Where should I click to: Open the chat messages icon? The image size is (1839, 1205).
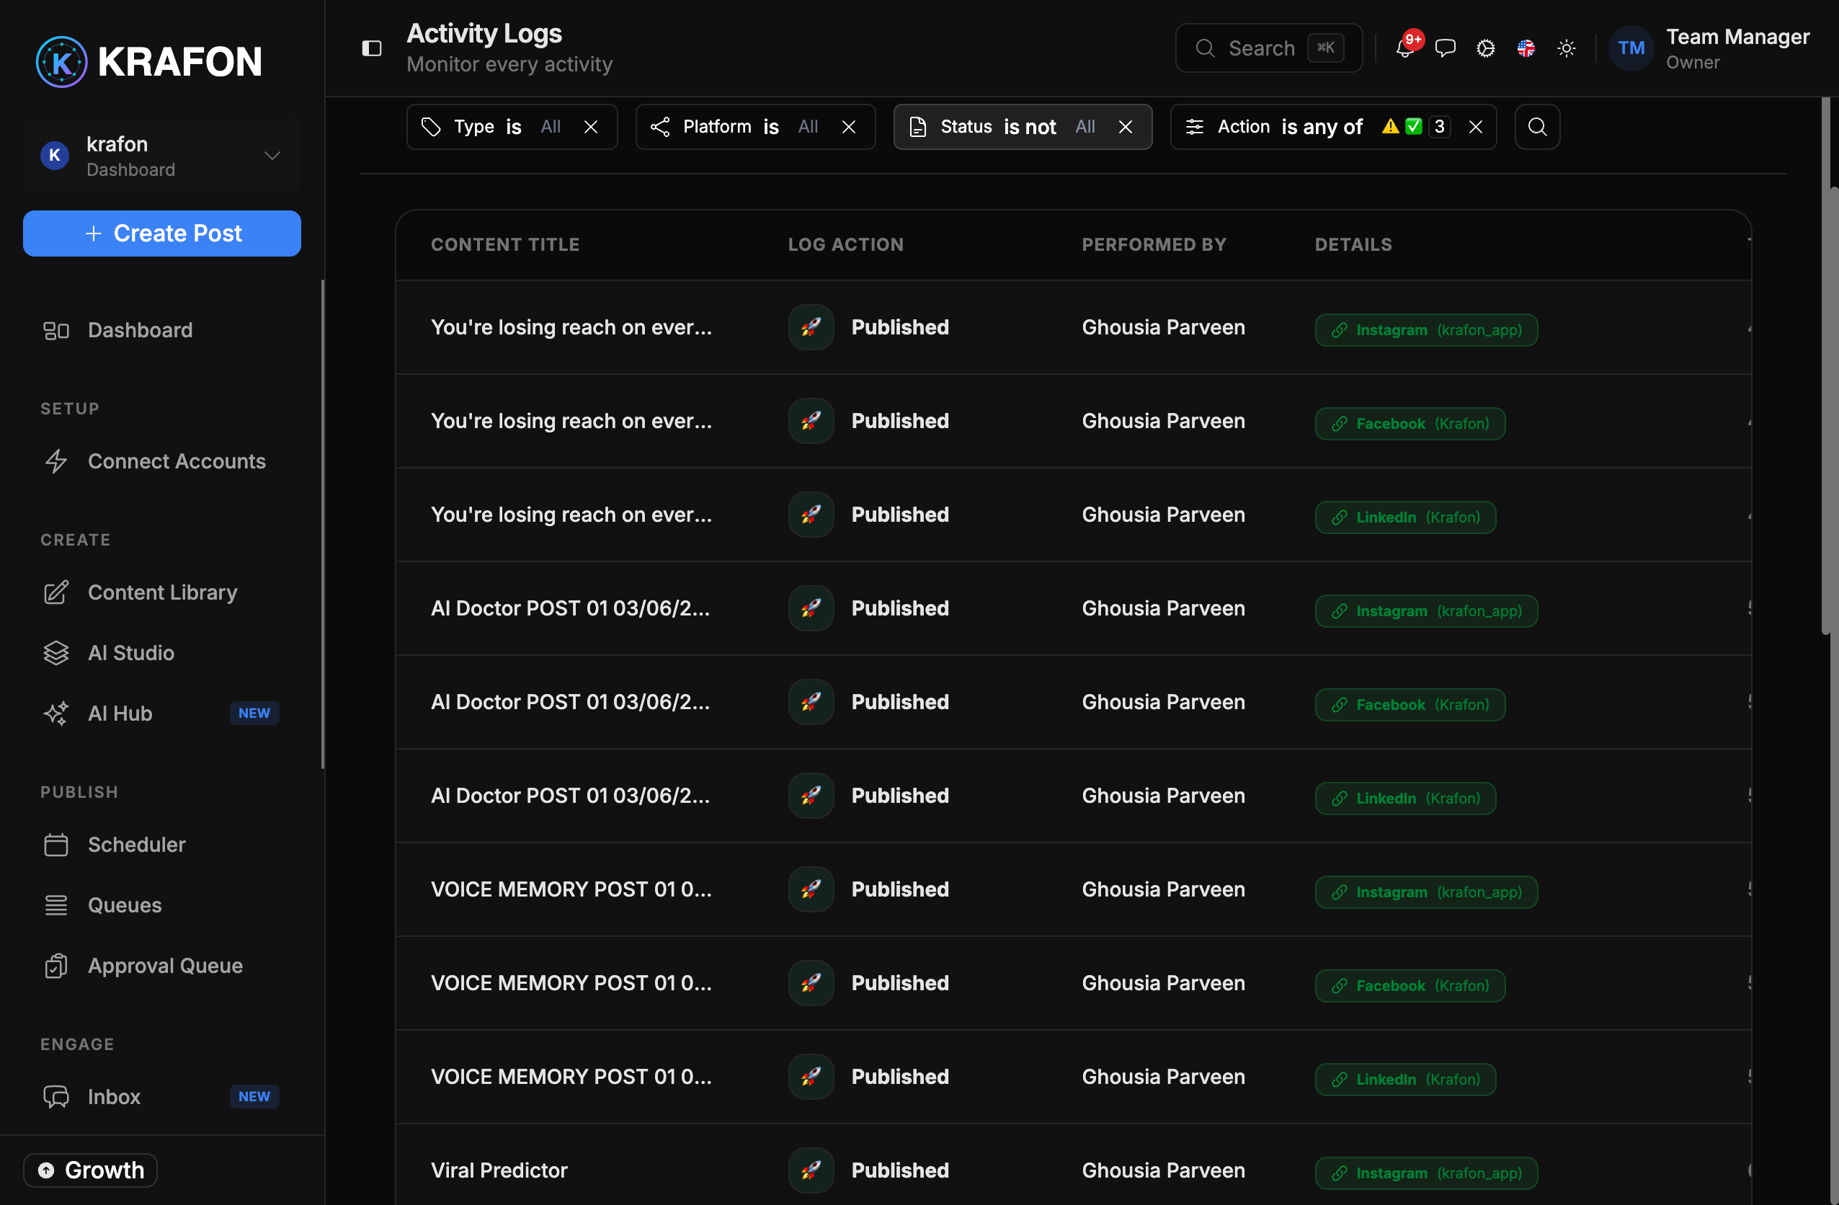point(1445,49)
